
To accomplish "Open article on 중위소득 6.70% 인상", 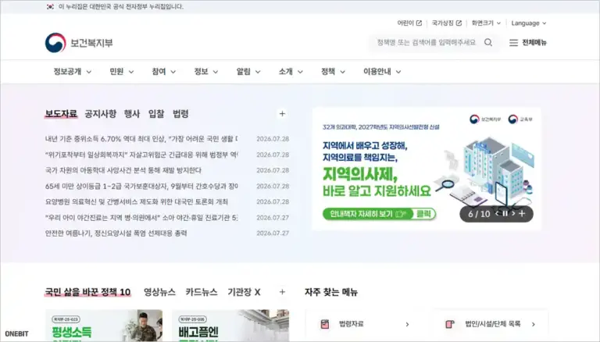I will click(x=141, y=139).
